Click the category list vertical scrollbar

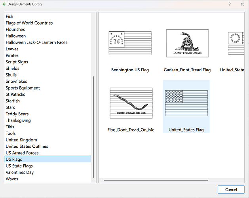point(93,127)
